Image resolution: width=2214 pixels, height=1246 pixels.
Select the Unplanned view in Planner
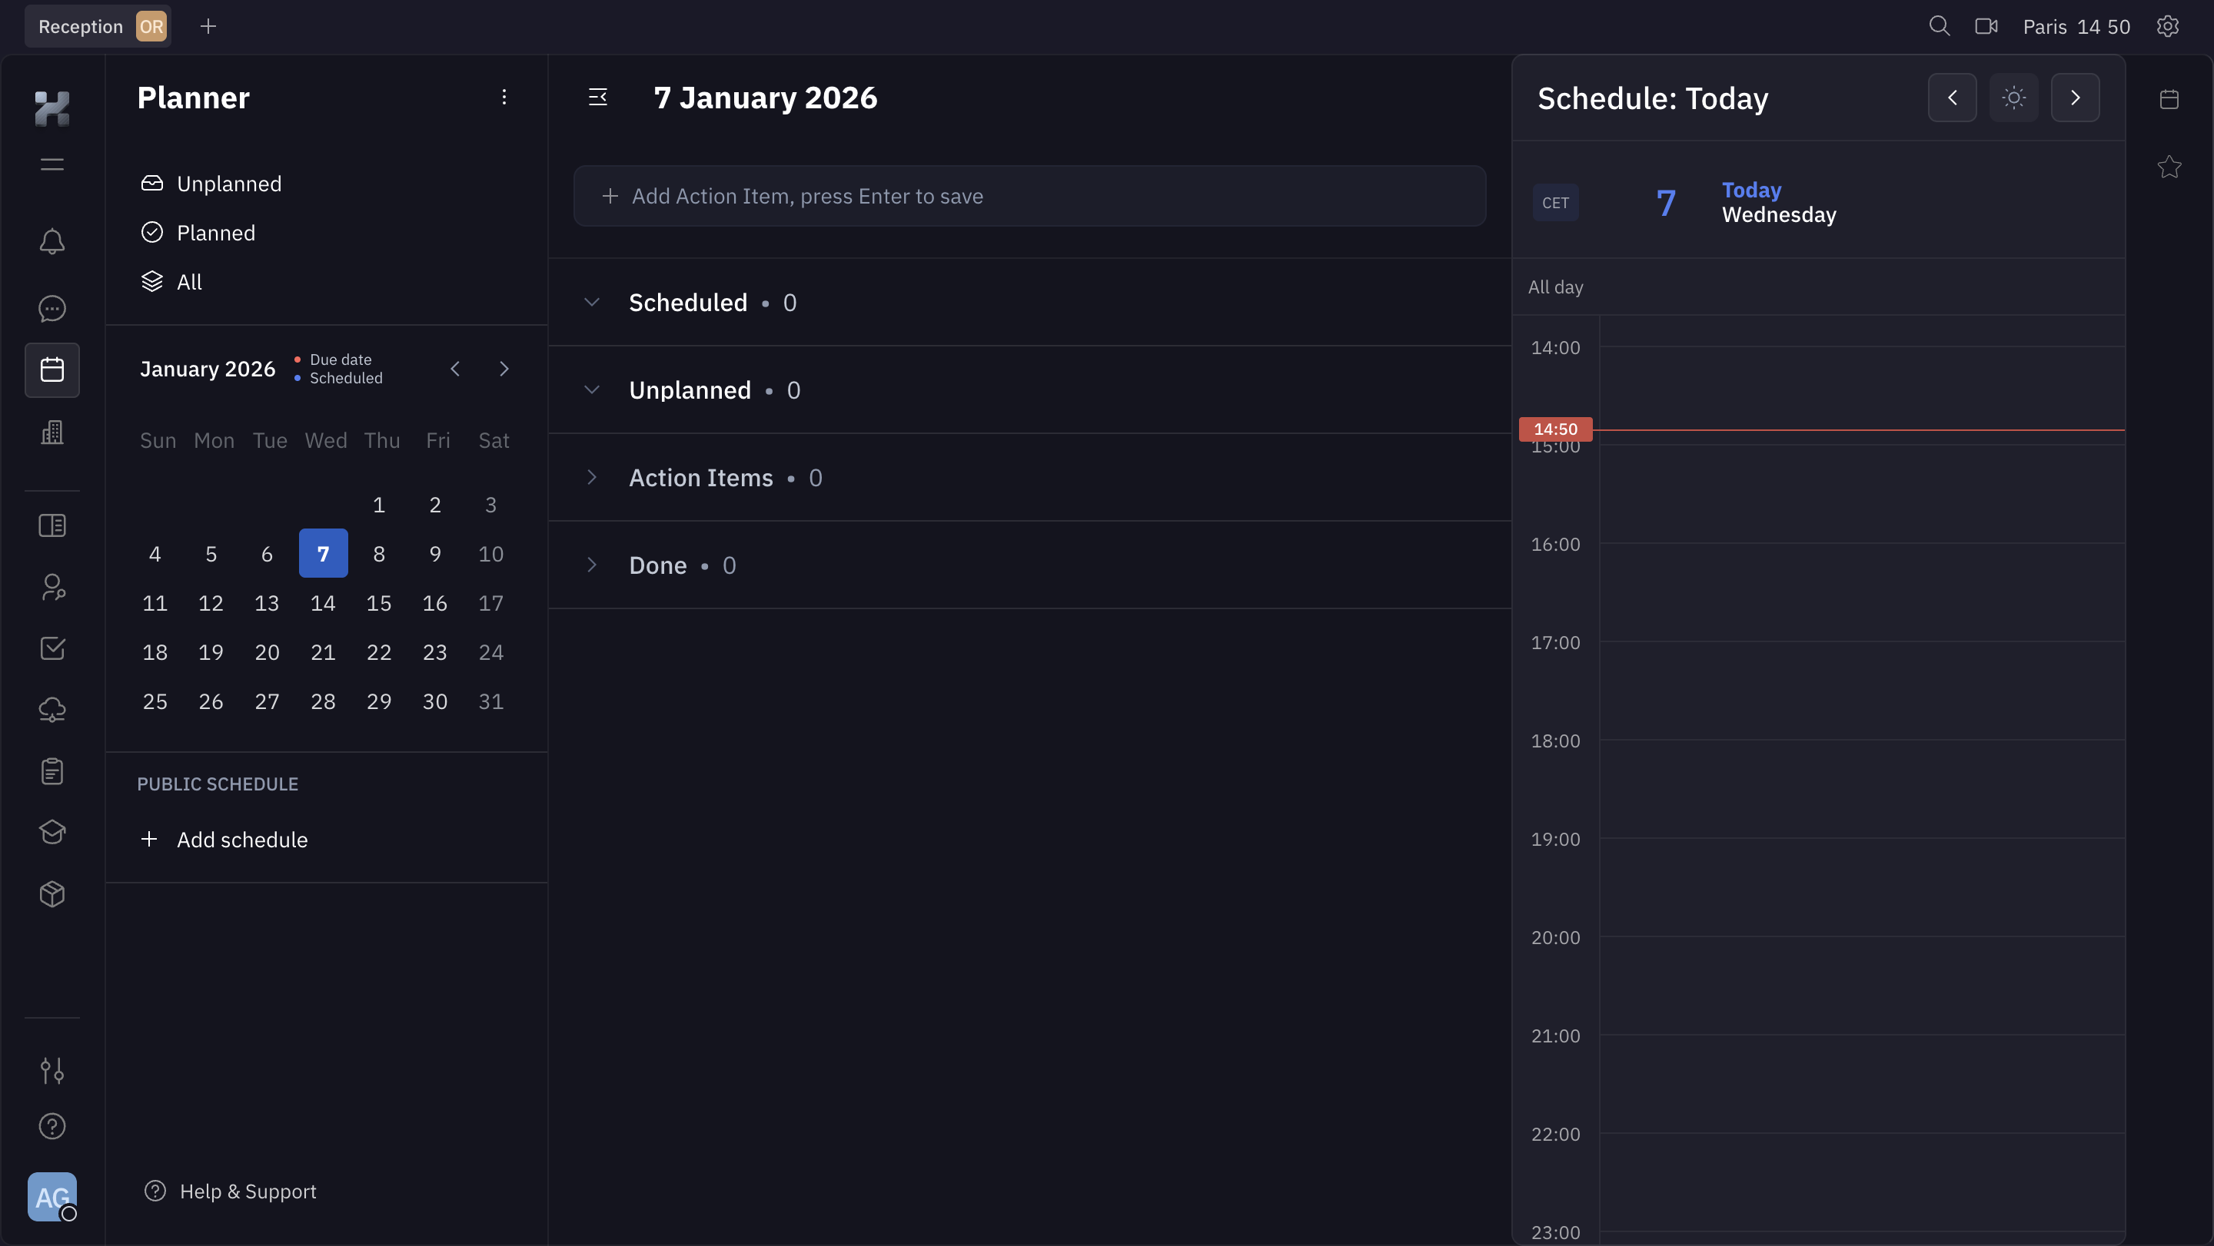228,184
